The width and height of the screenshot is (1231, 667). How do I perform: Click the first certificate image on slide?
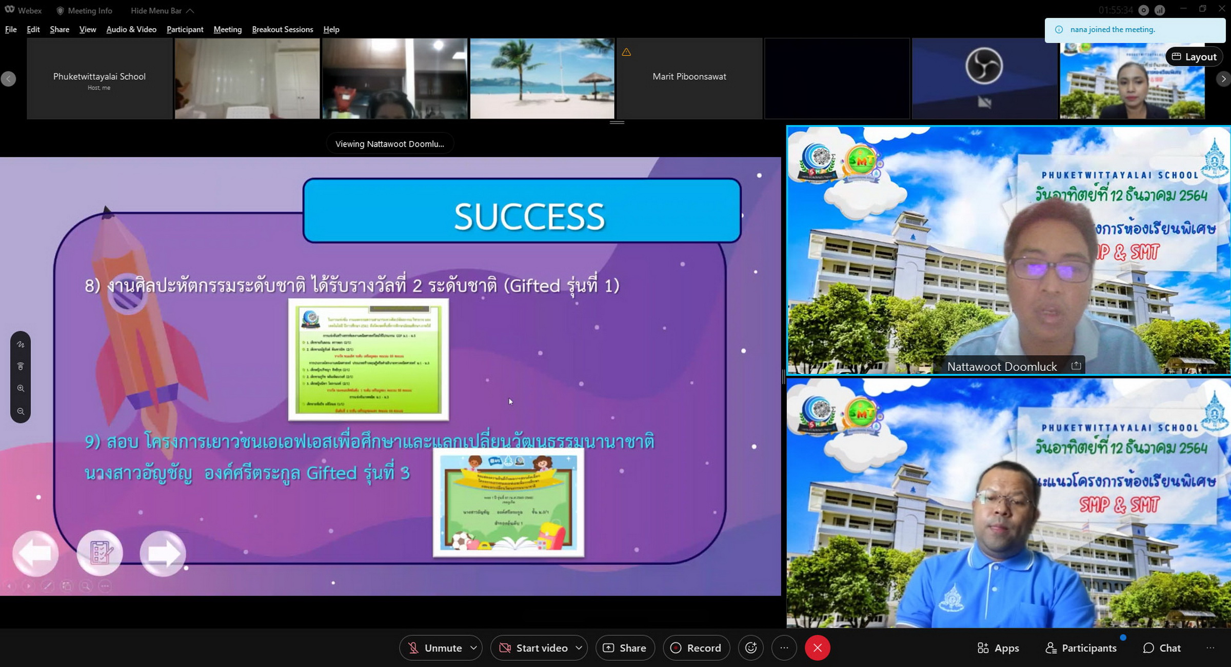(368, 359)
